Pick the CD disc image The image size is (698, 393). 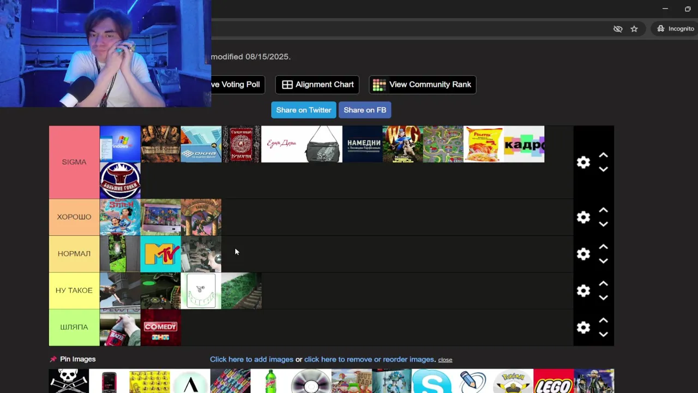pos(311,381)
